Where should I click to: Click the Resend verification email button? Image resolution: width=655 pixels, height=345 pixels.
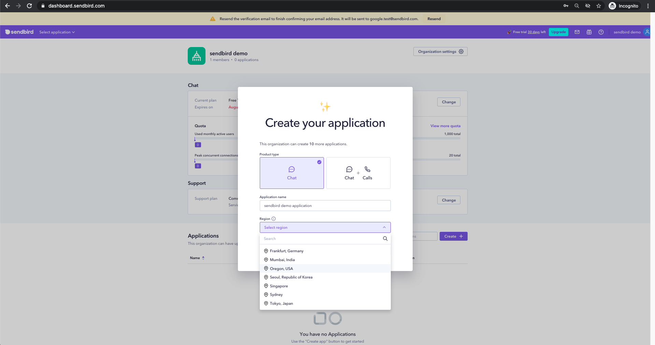click(x=434, y=19)
